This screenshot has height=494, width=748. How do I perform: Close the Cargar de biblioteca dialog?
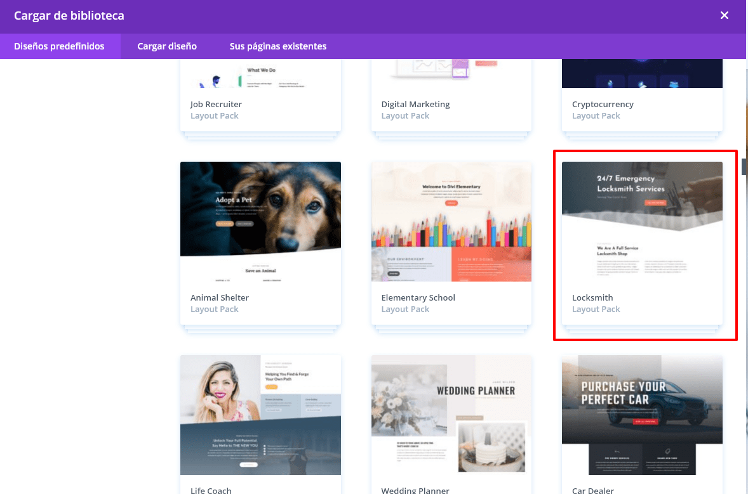(x=724, y=15)
